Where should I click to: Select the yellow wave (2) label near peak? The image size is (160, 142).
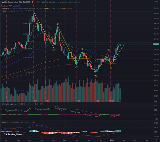58,24
